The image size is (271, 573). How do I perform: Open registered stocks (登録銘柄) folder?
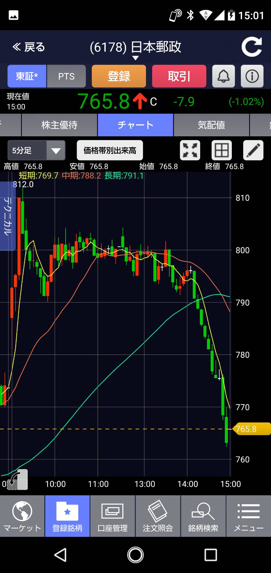(x=67, y=516)
